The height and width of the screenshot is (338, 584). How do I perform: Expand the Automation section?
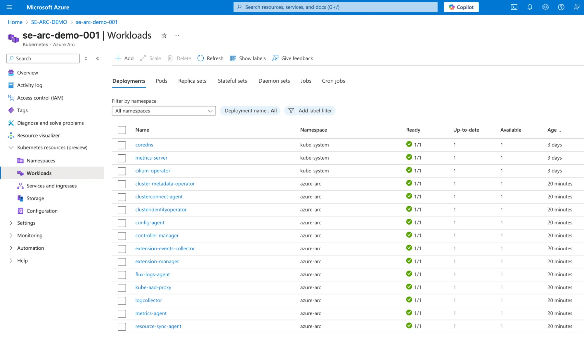[x=11, y=248]
